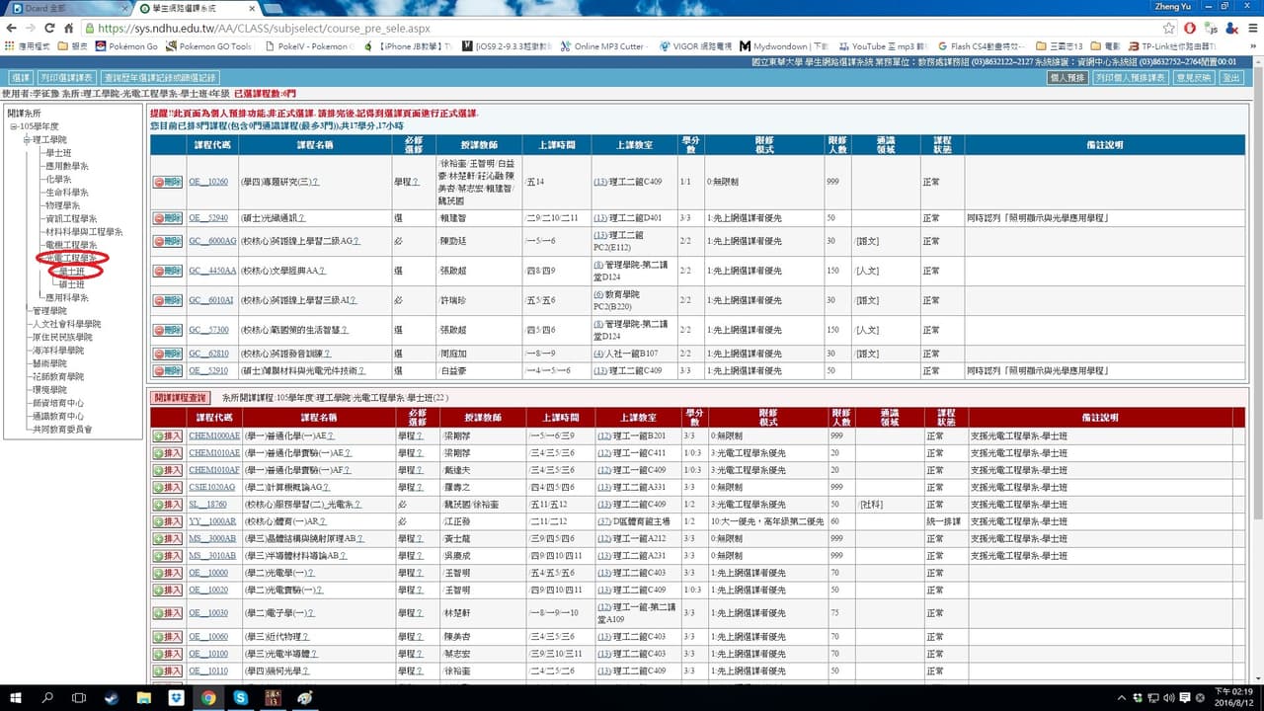Remove course OE__52910 from the list
This screenshot has width=1264, height=711.
pos(167,371)
